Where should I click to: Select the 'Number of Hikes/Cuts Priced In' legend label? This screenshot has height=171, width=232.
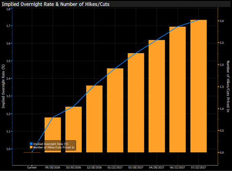pos(54,148)
